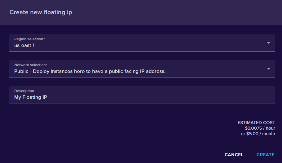Click the Network selection label
The image size is (282, 163).
(31, 65)
